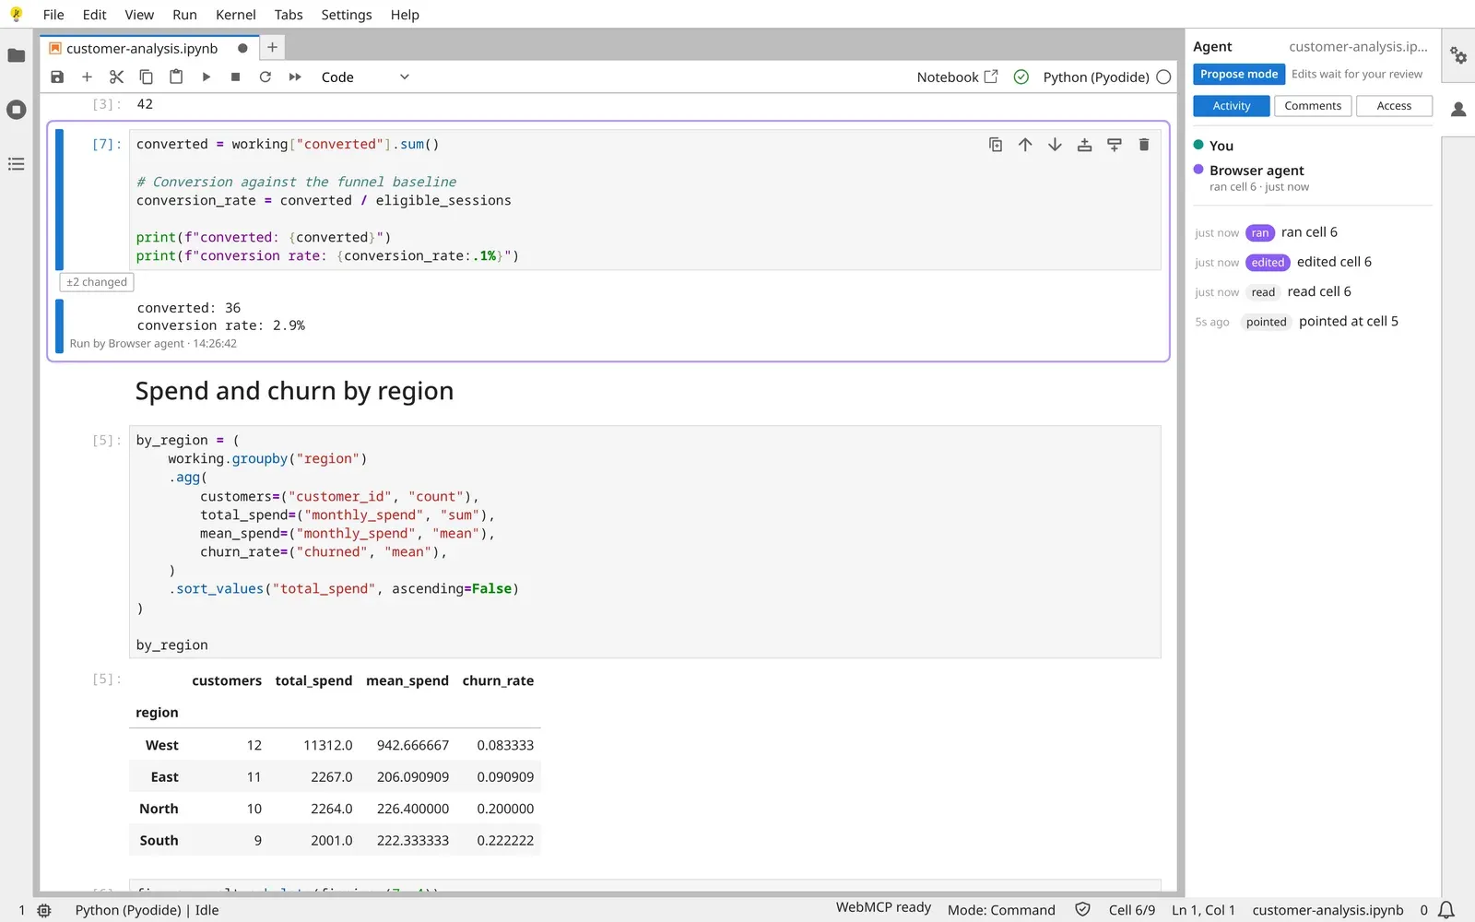
Task: Paste cell from clipboard icon
Action: (x=176, y=77)
